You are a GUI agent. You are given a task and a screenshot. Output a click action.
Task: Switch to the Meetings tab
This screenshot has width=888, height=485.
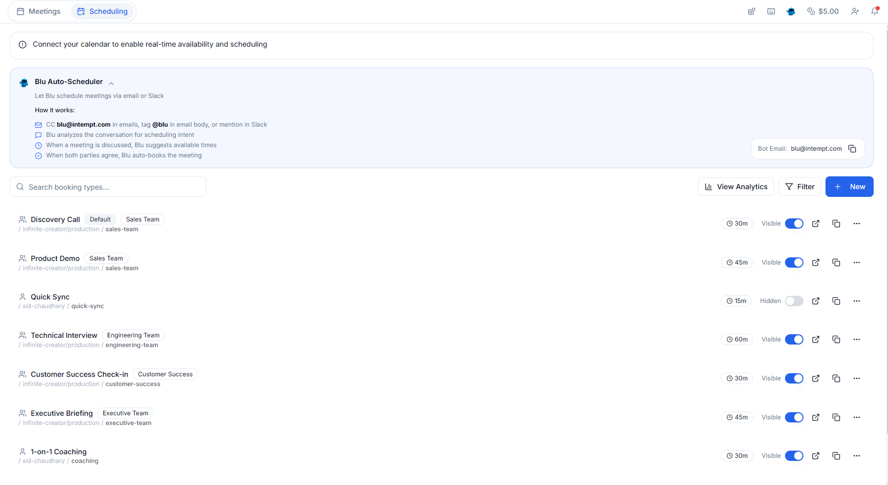click(x=38, y=11)
